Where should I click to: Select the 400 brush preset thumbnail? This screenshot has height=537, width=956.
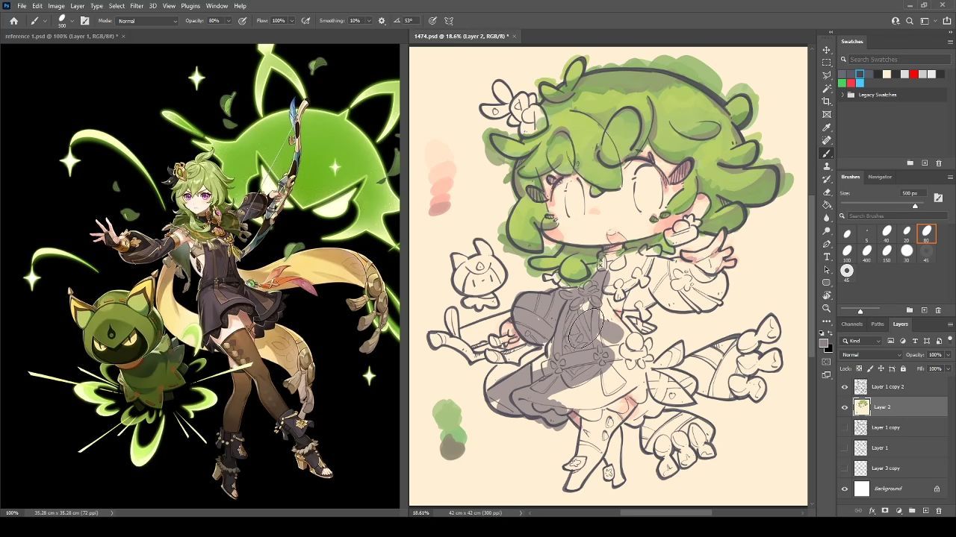[866, 251]
